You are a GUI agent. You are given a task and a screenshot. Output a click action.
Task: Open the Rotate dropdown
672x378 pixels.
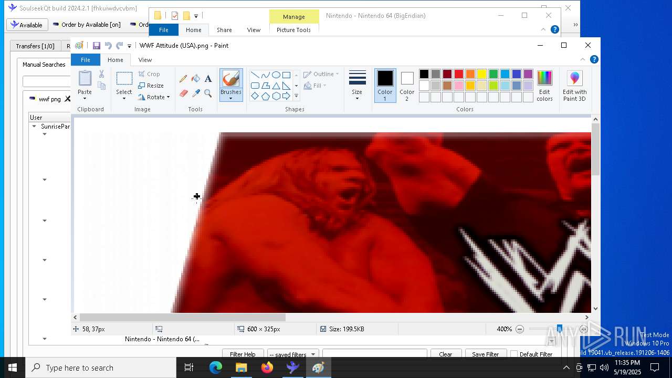[154, 97]
